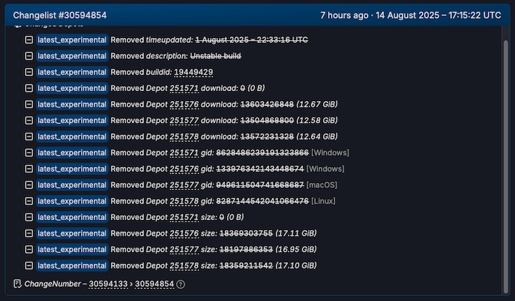Click latest_experimental badge on Depot 251576 gid row
515x301 pixels.
[72, 169]
